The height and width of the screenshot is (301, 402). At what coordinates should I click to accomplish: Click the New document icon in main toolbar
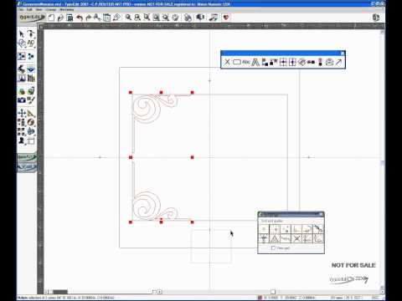(x=51, y=18)
